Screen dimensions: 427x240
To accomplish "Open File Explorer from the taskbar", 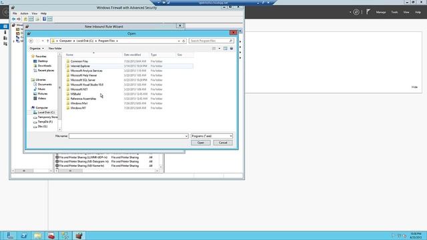I will (37, 235).
